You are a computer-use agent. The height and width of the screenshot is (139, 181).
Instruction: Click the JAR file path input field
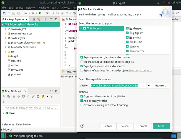point(118,86)
